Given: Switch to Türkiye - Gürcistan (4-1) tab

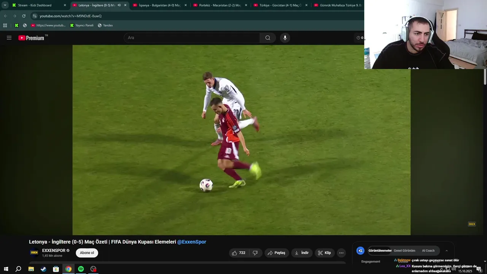Looking at the screenshot, I should pos(280,5).
